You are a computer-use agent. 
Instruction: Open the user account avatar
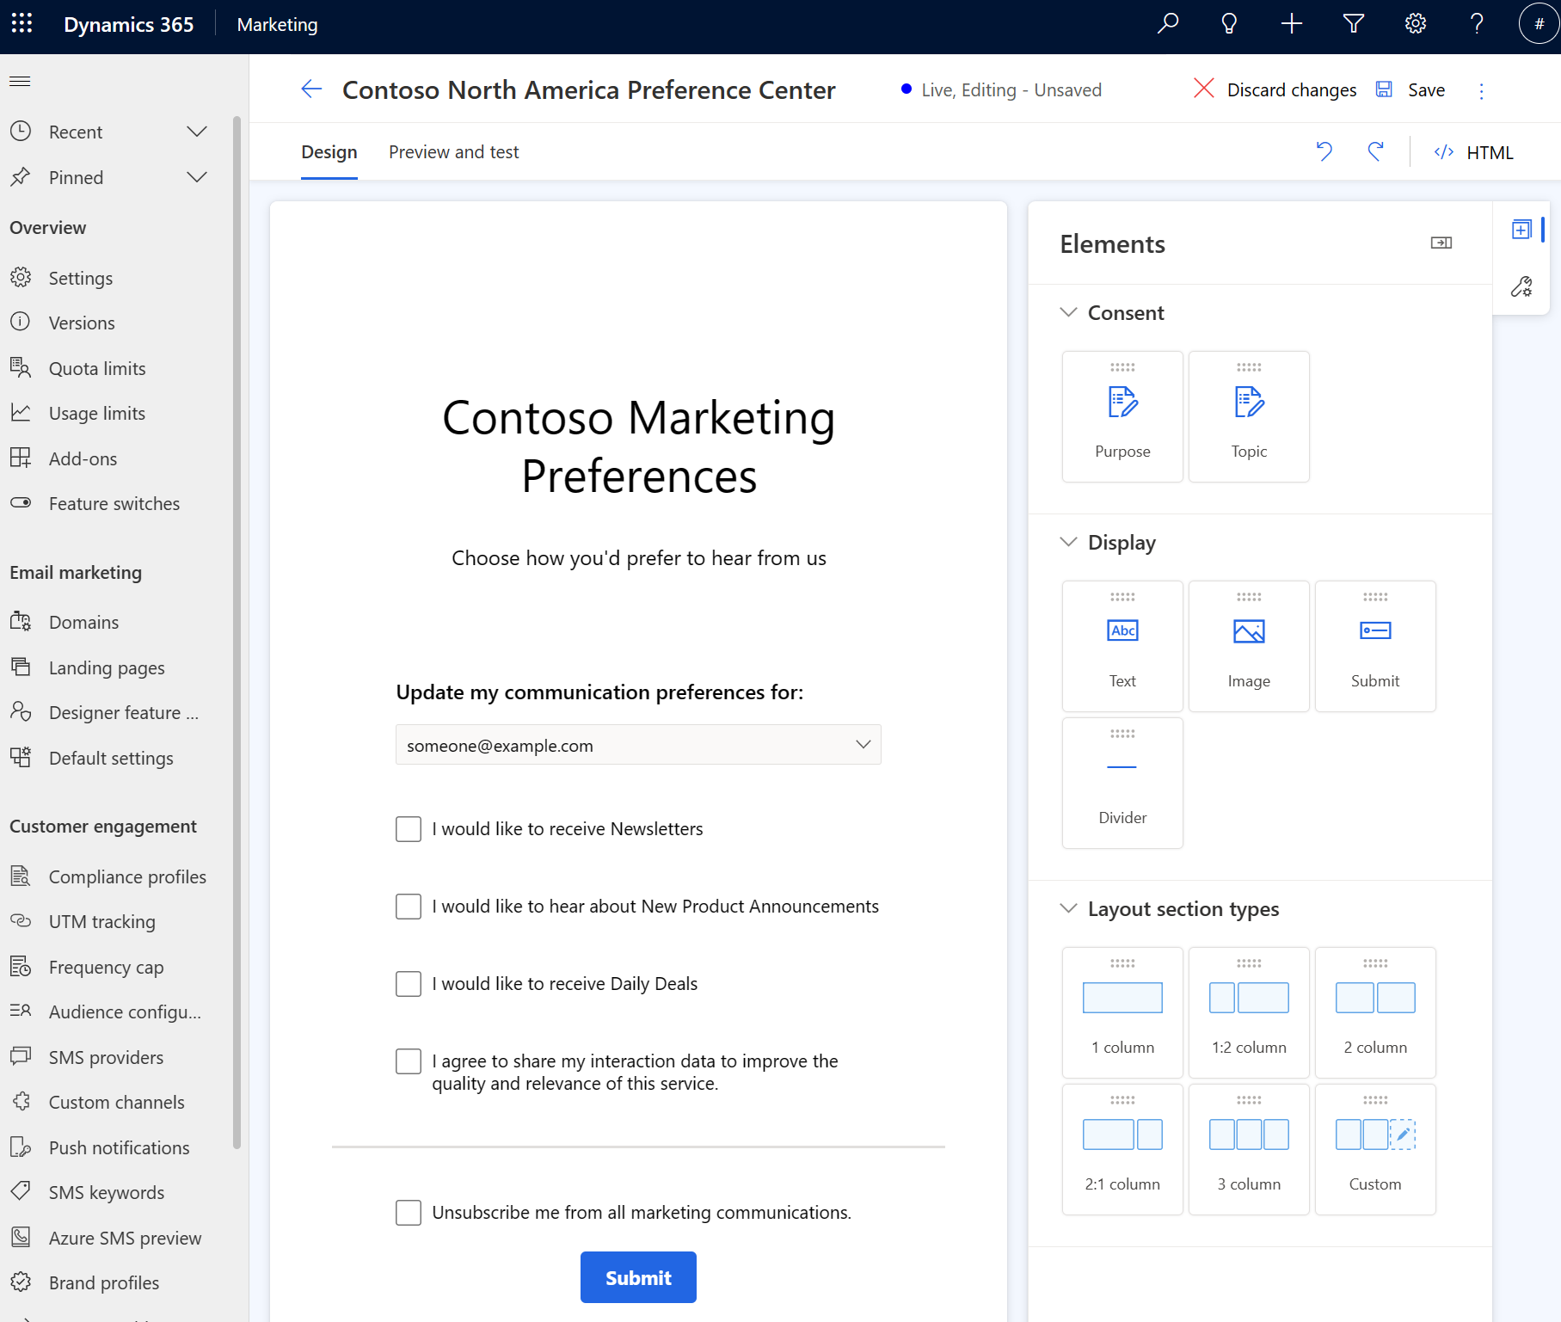1539,24
